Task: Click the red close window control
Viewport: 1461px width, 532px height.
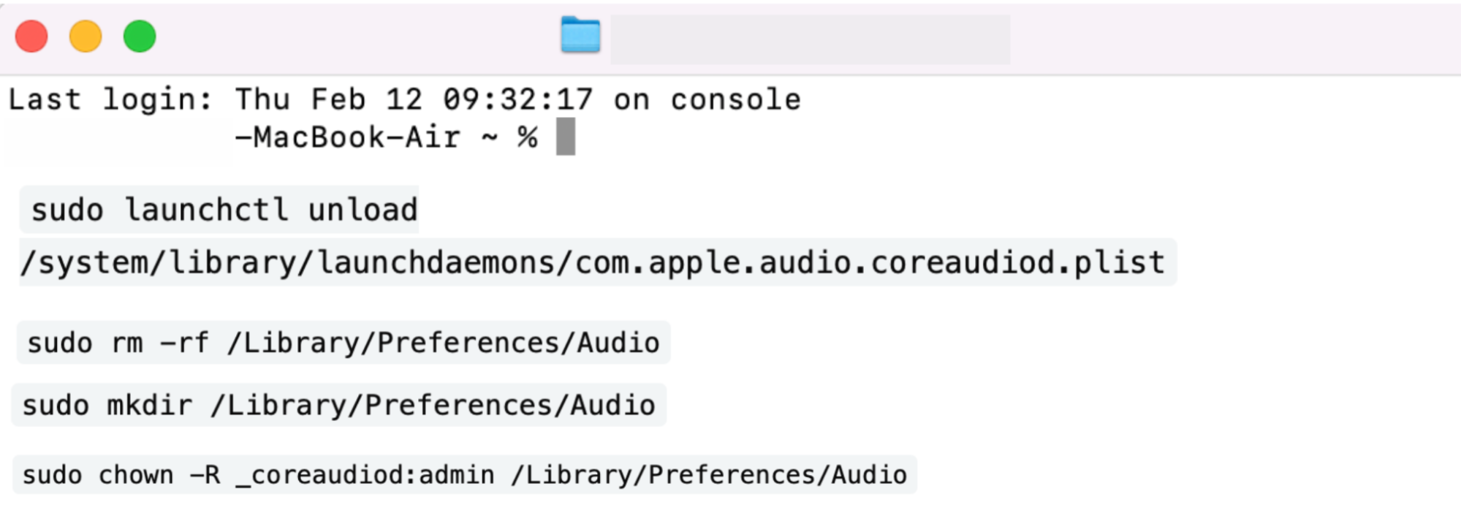Action: 31,35
